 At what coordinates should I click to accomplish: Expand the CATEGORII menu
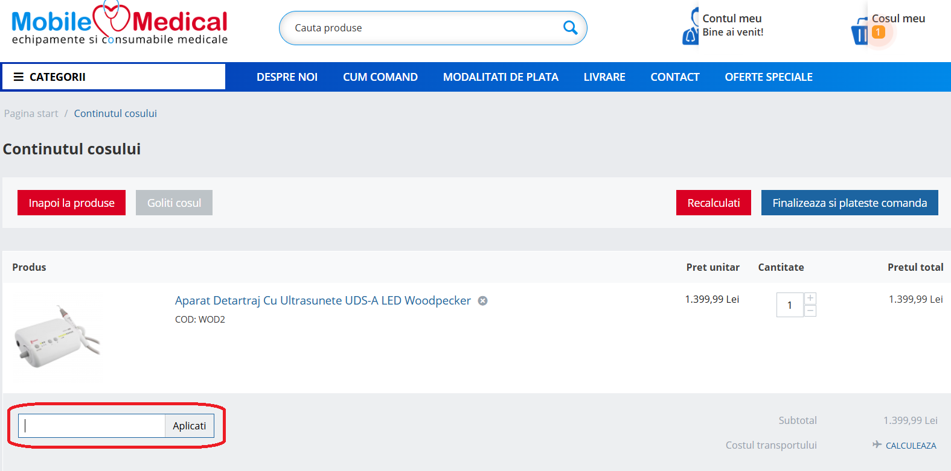tap(114, 77)
